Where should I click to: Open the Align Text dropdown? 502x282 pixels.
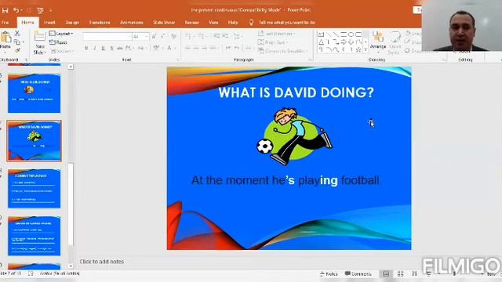273,42
